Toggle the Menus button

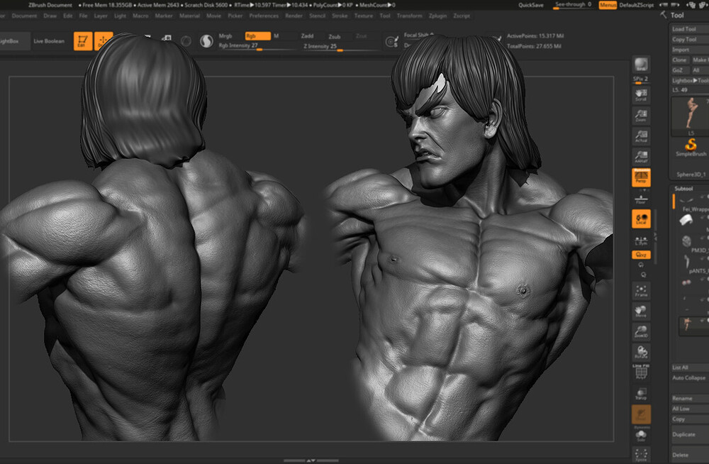608,4
